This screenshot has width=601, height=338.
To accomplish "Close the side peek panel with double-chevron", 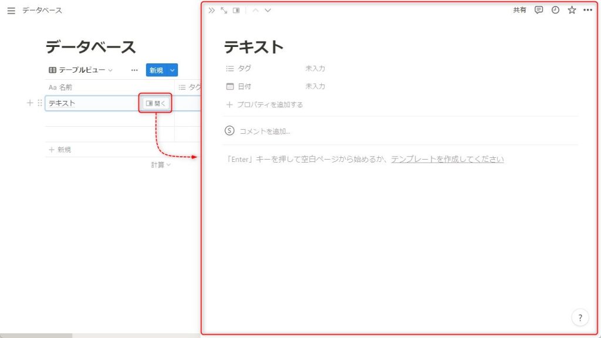I will (x=211, y=11).
